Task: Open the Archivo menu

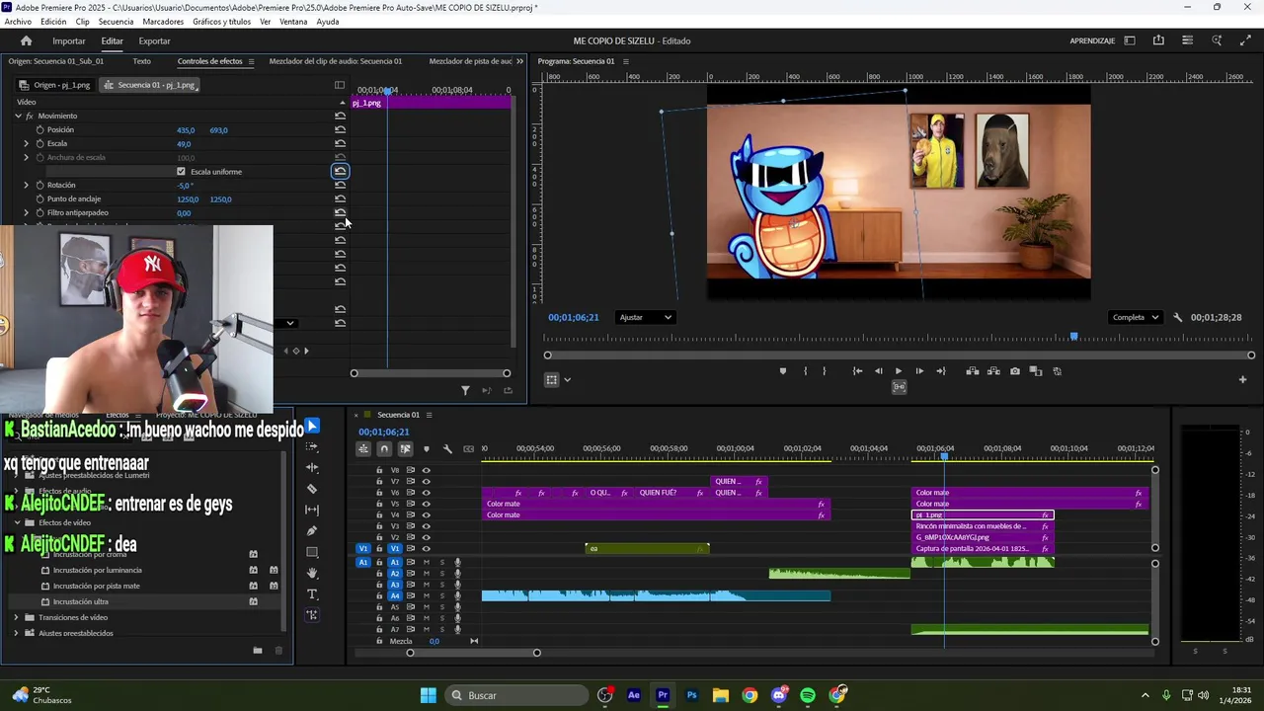Action: [x=18, y=22]
